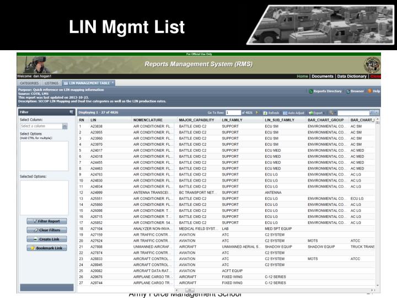Viewport: 397px width, 298px height.
Task: Click the Clear Filters button
Action: [47, 230]
